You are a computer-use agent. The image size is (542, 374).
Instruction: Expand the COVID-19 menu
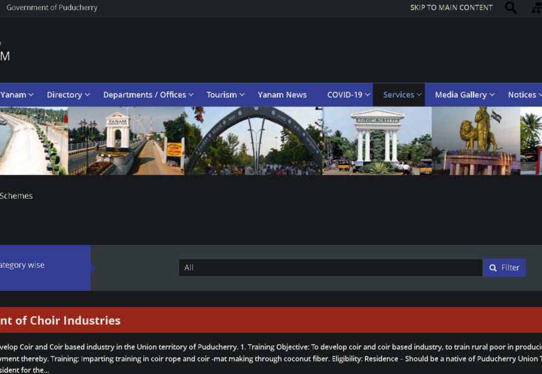(348, 95)
